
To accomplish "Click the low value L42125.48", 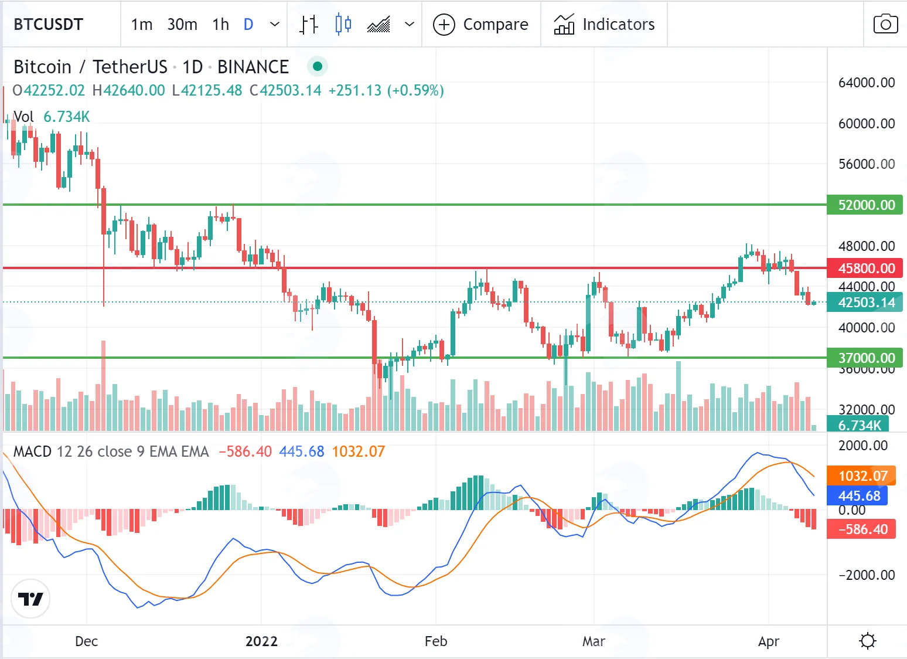I will click(x=207, y=90).
